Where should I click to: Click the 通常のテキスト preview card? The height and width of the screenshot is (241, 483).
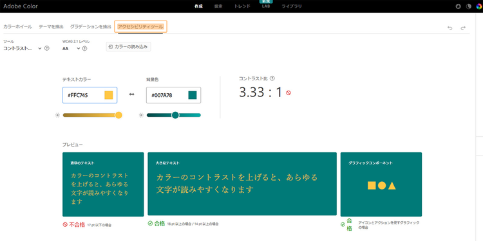pyautogui.click(x=103, y=184)
